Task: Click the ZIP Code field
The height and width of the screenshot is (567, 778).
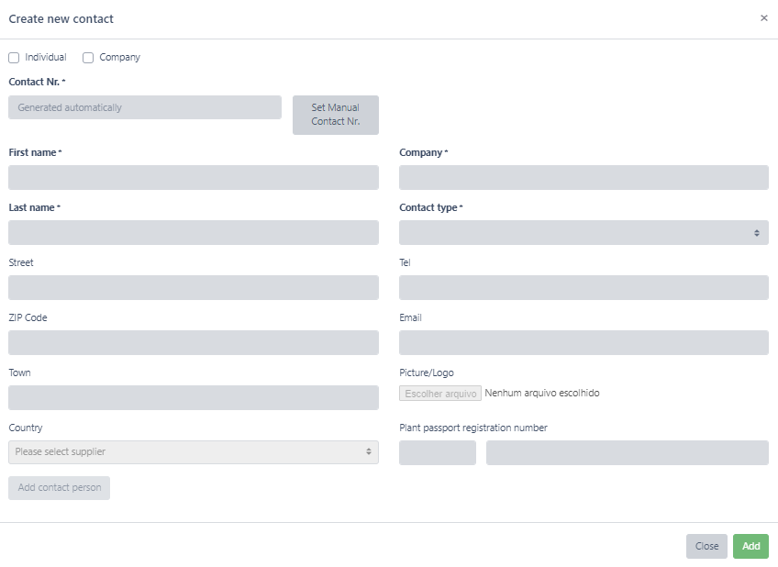Action: coord(194,342)
